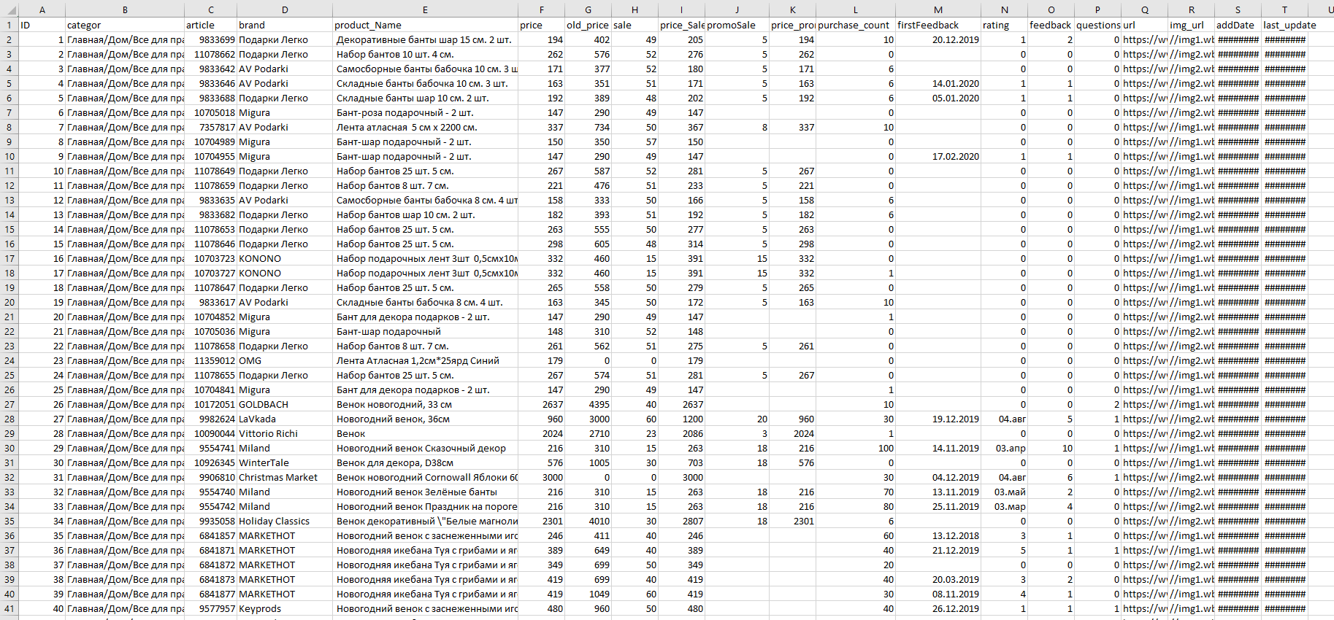Select article cell '9982624'
This screenshot has width=1334, height=620.
(210, 419)
